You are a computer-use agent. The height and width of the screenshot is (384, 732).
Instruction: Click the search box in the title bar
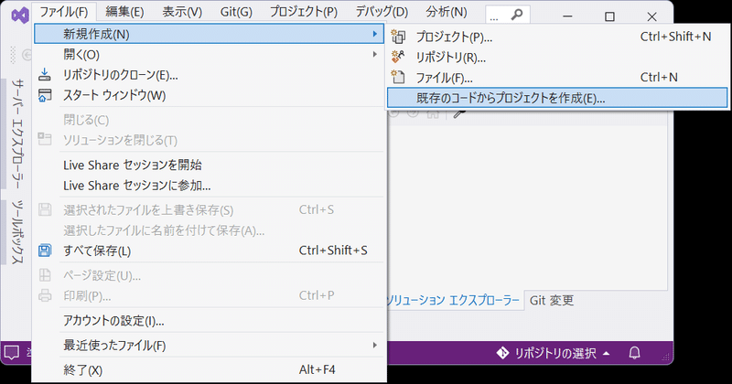508,16
